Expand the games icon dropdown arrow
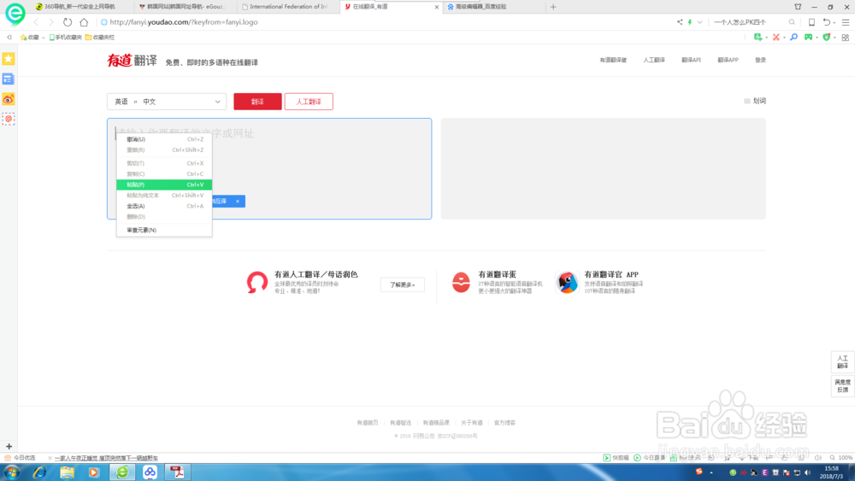This screenshot has width=855, height=481. click(x=817, y=38)
